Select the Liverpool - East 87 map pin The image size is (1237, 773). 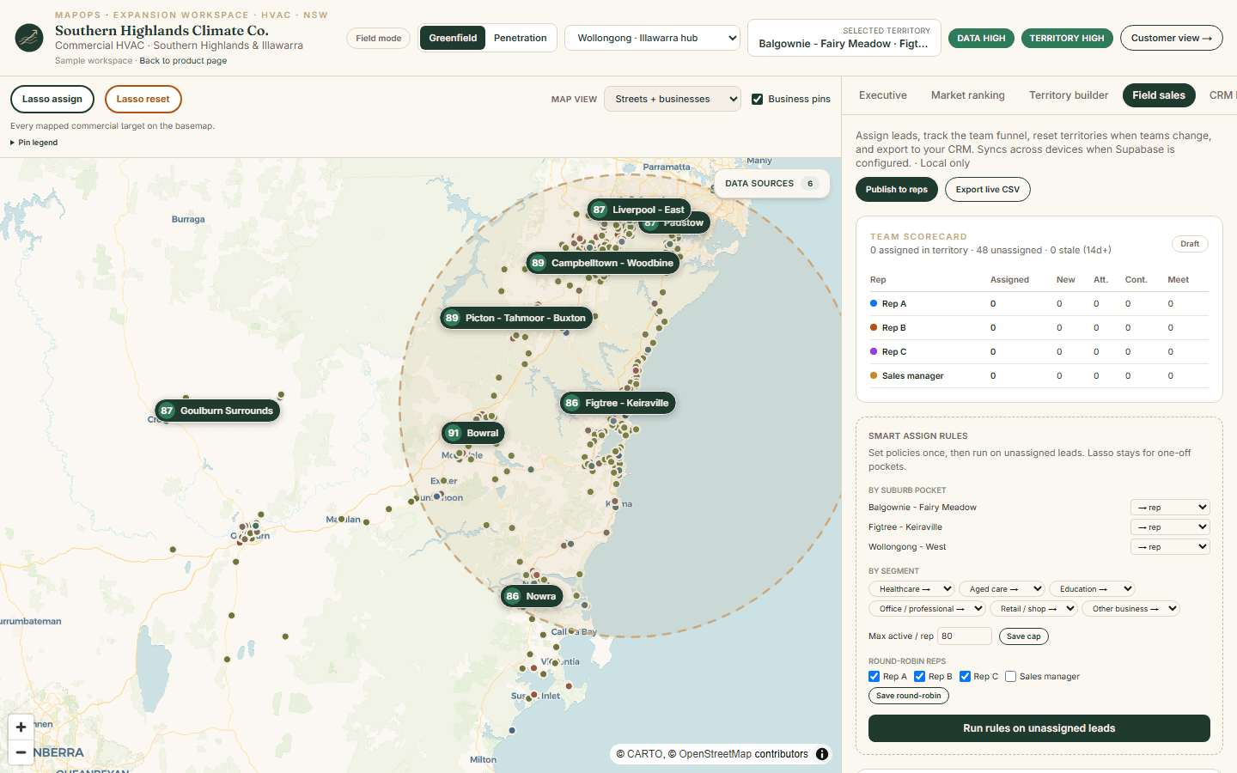639,210
